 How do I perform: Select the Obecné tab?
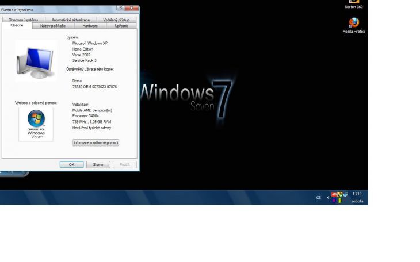pos(17,25)
